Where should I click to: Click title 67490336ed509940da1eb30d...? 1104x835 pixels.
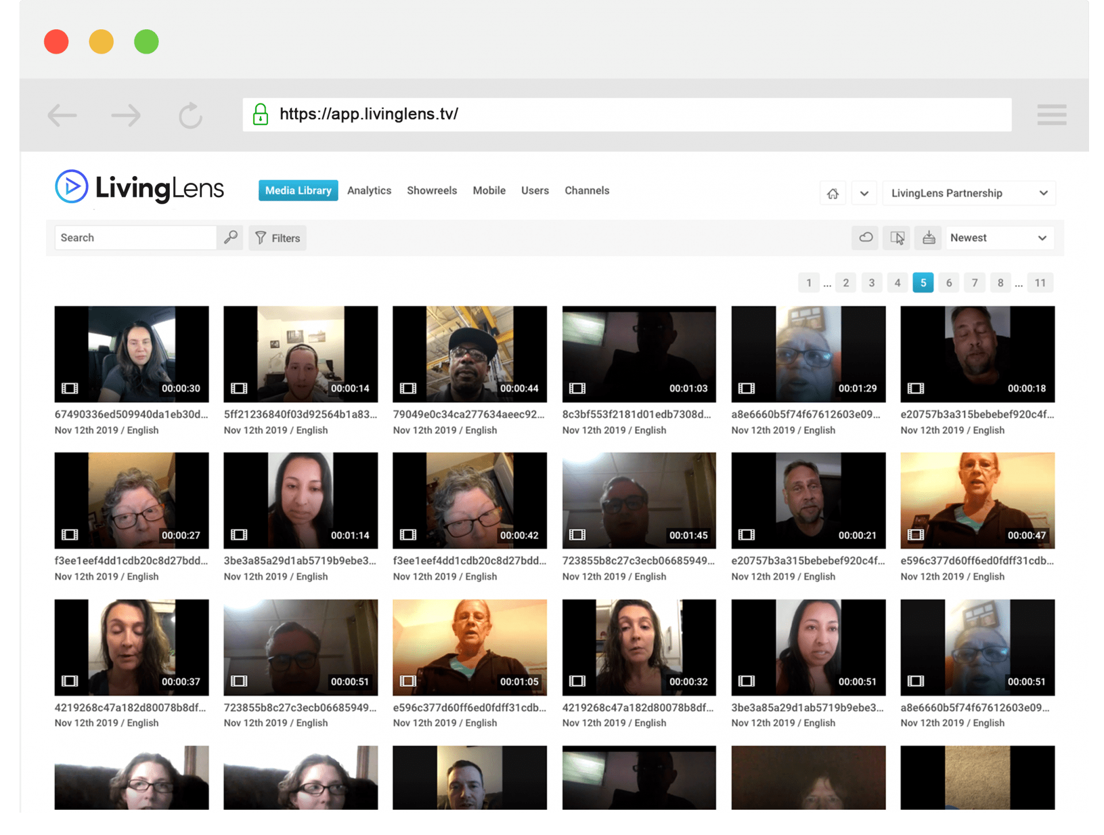click(x=131, y=414)
